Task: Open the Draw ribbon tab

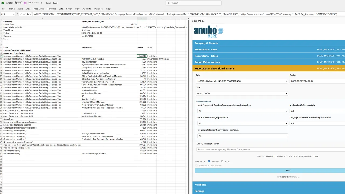Action: [x=28, y=9]
